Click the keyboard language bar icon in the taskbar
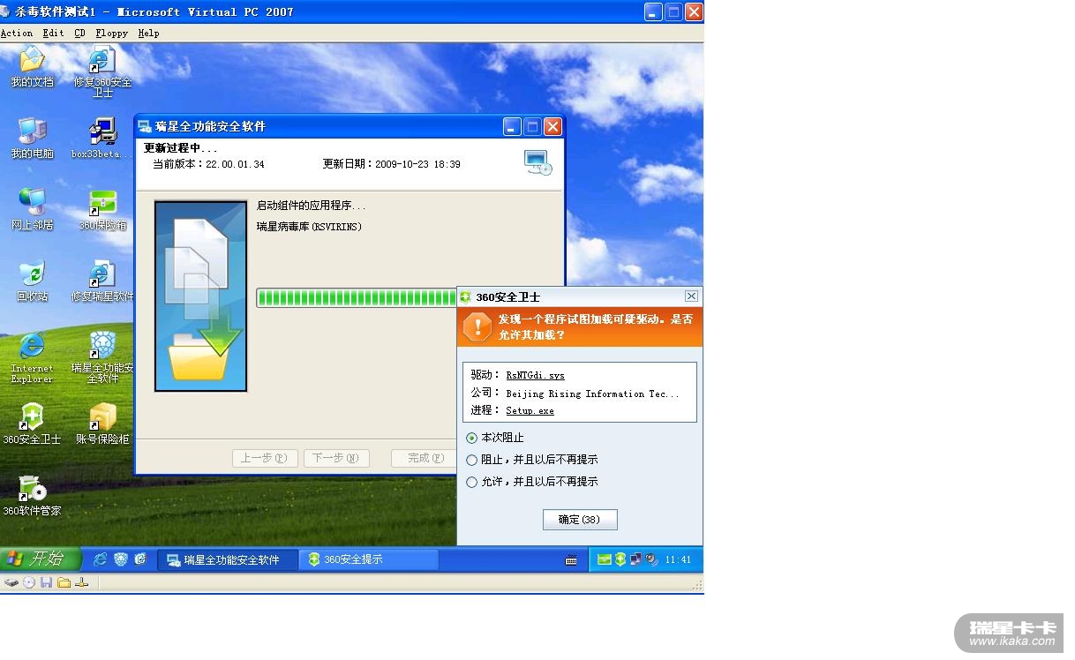The image size is (1075, 660). click(571, 559)
